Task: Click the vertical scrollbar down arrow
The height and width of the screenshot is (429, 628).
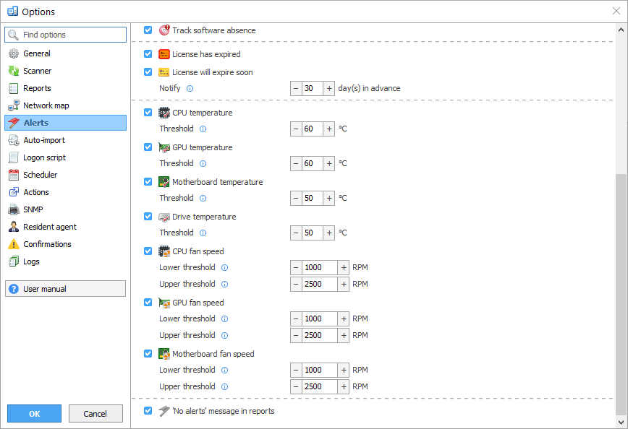Action: (x=620, y=420)
